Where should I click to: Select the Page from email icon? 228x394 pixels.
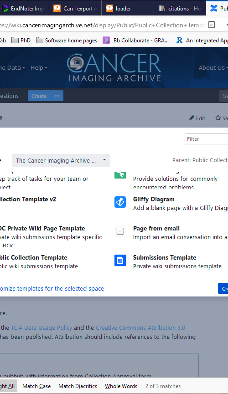120,231
